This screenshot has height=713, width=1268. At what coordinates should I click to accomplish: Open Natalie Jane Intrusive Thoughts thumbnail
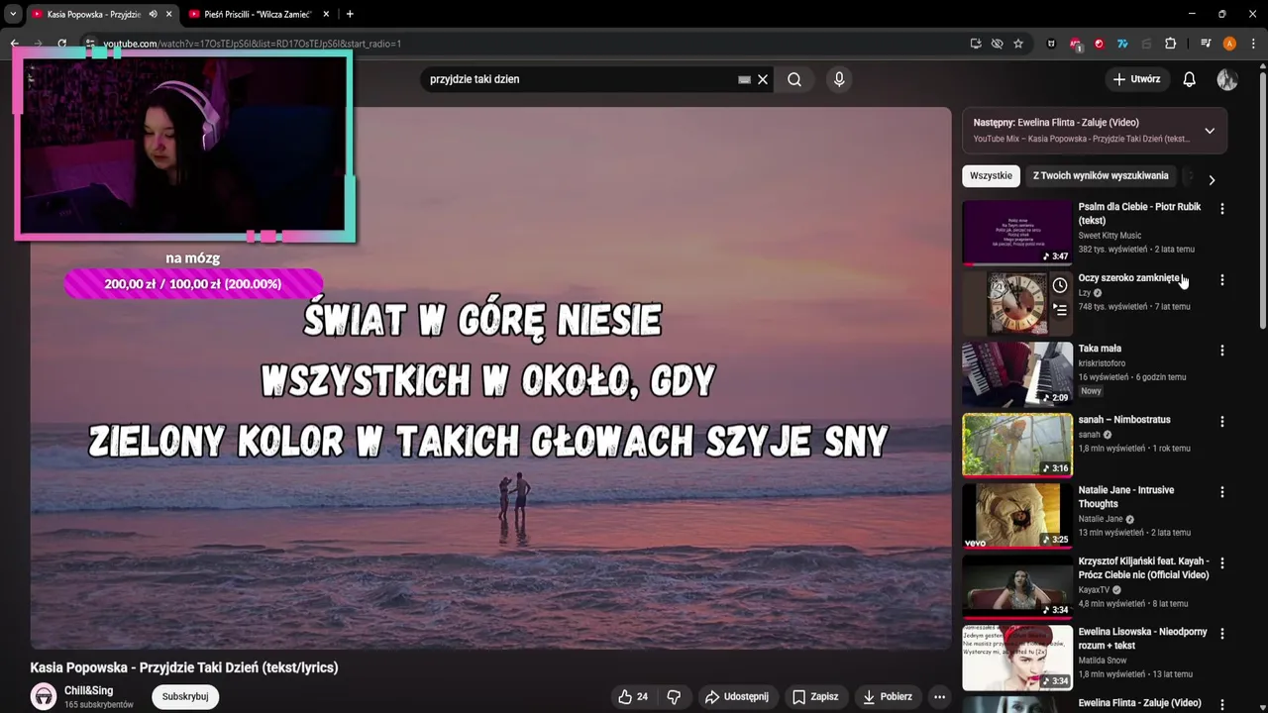(1017, 516)
